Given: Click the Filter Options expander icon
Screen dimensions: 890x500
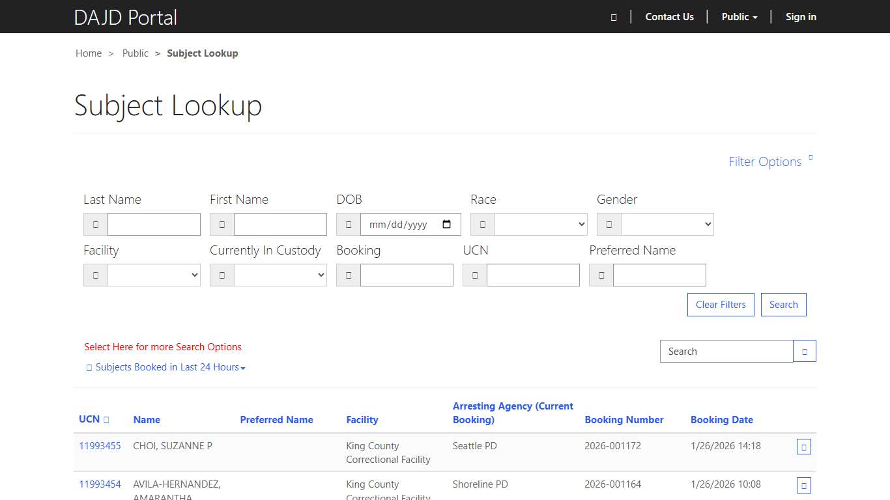Looking at the screenshot, I should click(x=810, y=157).
